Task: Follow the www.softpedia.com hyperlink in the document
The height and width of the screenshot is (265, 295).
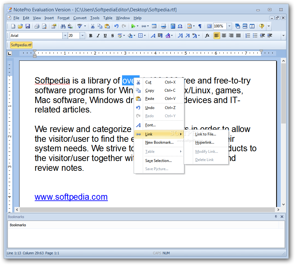Action: pyautogui.click(x=71, y=197)
